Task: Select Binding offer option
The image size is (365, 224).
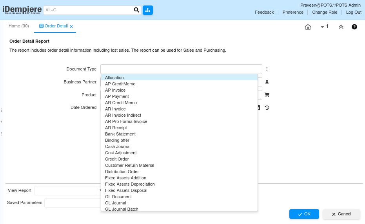Action: pyautogui.click(x=179, y=140)
